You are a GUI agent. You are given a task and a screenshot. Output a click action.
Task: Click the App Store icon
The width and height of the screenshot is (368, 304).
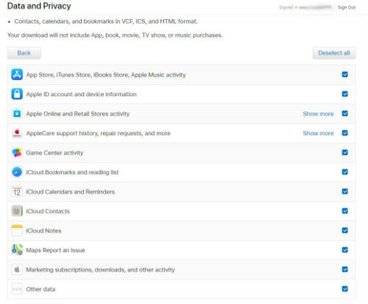pos(17,74)
